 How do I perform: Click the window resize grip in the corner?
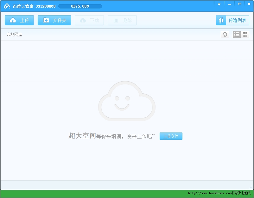251,187
